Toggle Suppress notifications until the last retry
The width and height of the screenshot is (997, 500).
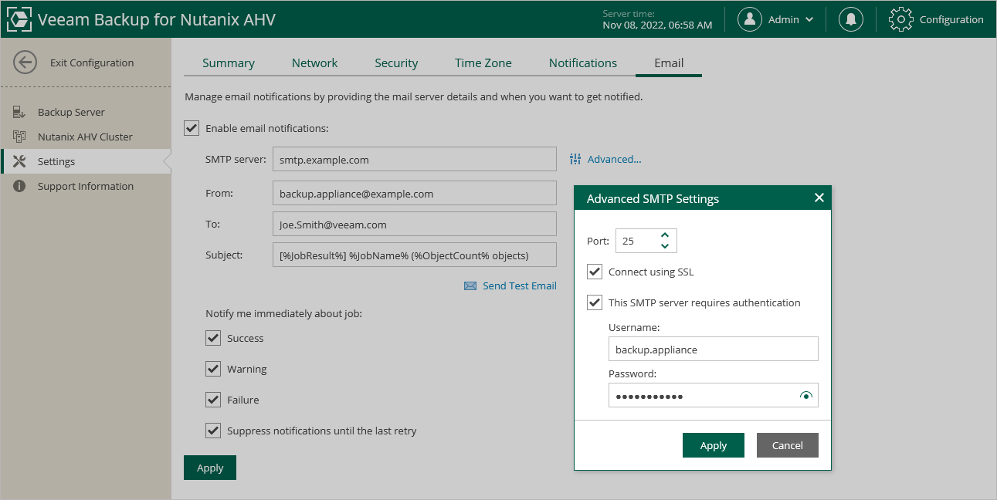point(213,431)
